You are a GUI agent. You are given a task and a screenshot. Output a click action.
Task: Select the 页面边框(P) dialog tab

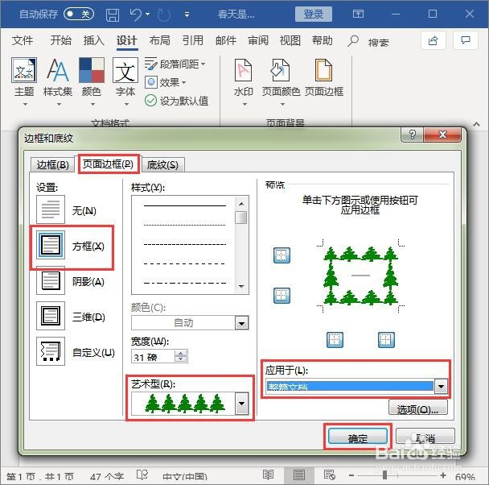109,164
